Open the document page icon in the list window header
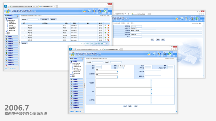The width and height of the screenshot is (216, 121). [89, 11]
